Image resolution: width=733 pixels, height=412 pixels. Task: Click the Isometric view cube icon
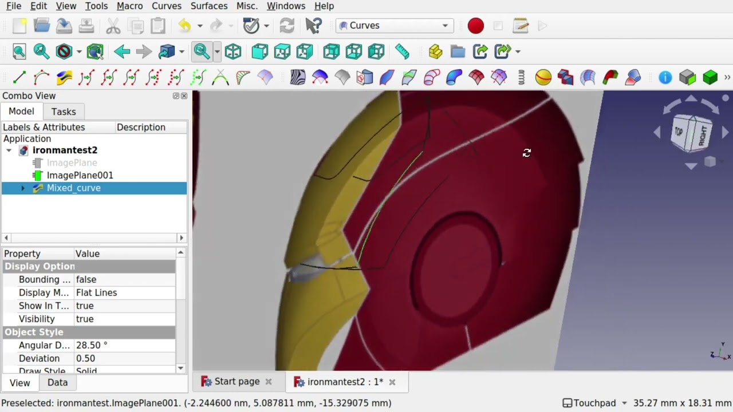233,51
